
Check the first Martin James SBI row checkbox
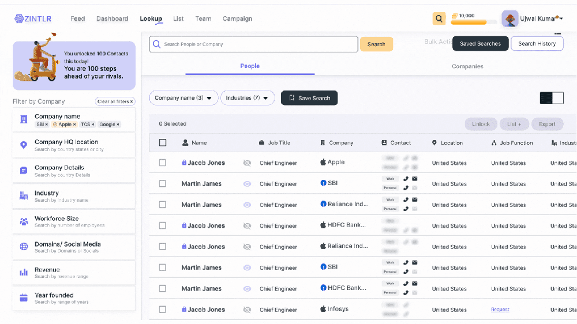[163, 183]
